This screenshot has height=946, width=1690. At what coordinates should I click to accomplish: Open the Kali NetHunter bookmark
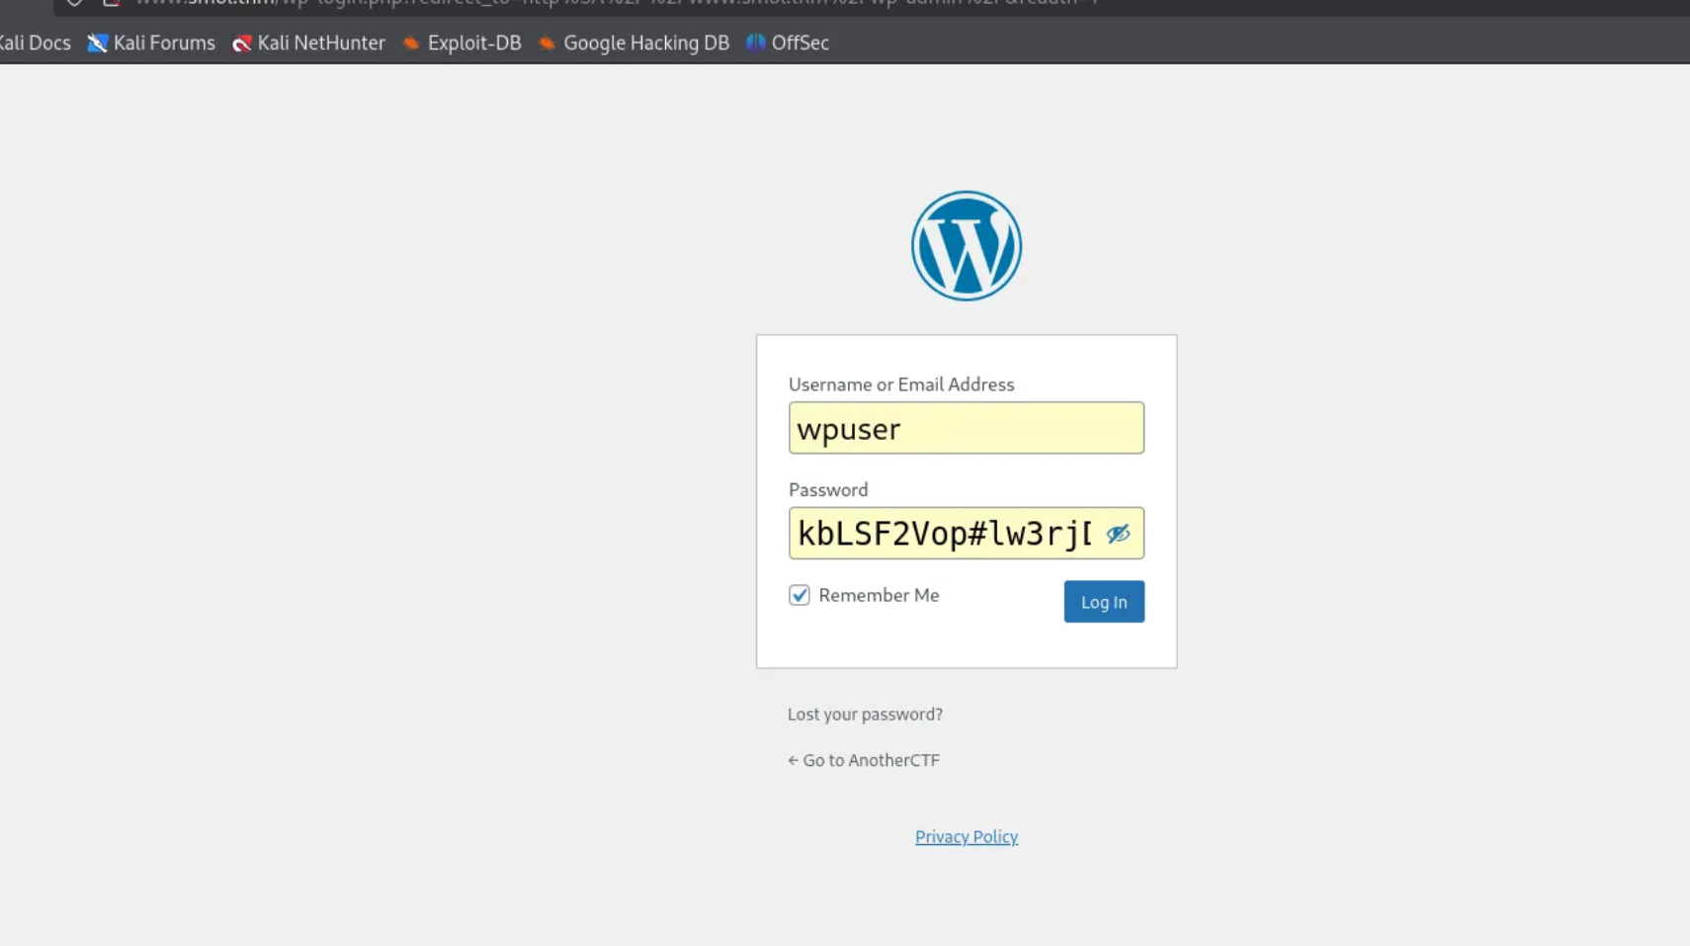click(308, 43)
